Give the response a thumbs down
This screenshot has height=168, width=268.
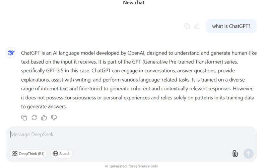[54, 118]
